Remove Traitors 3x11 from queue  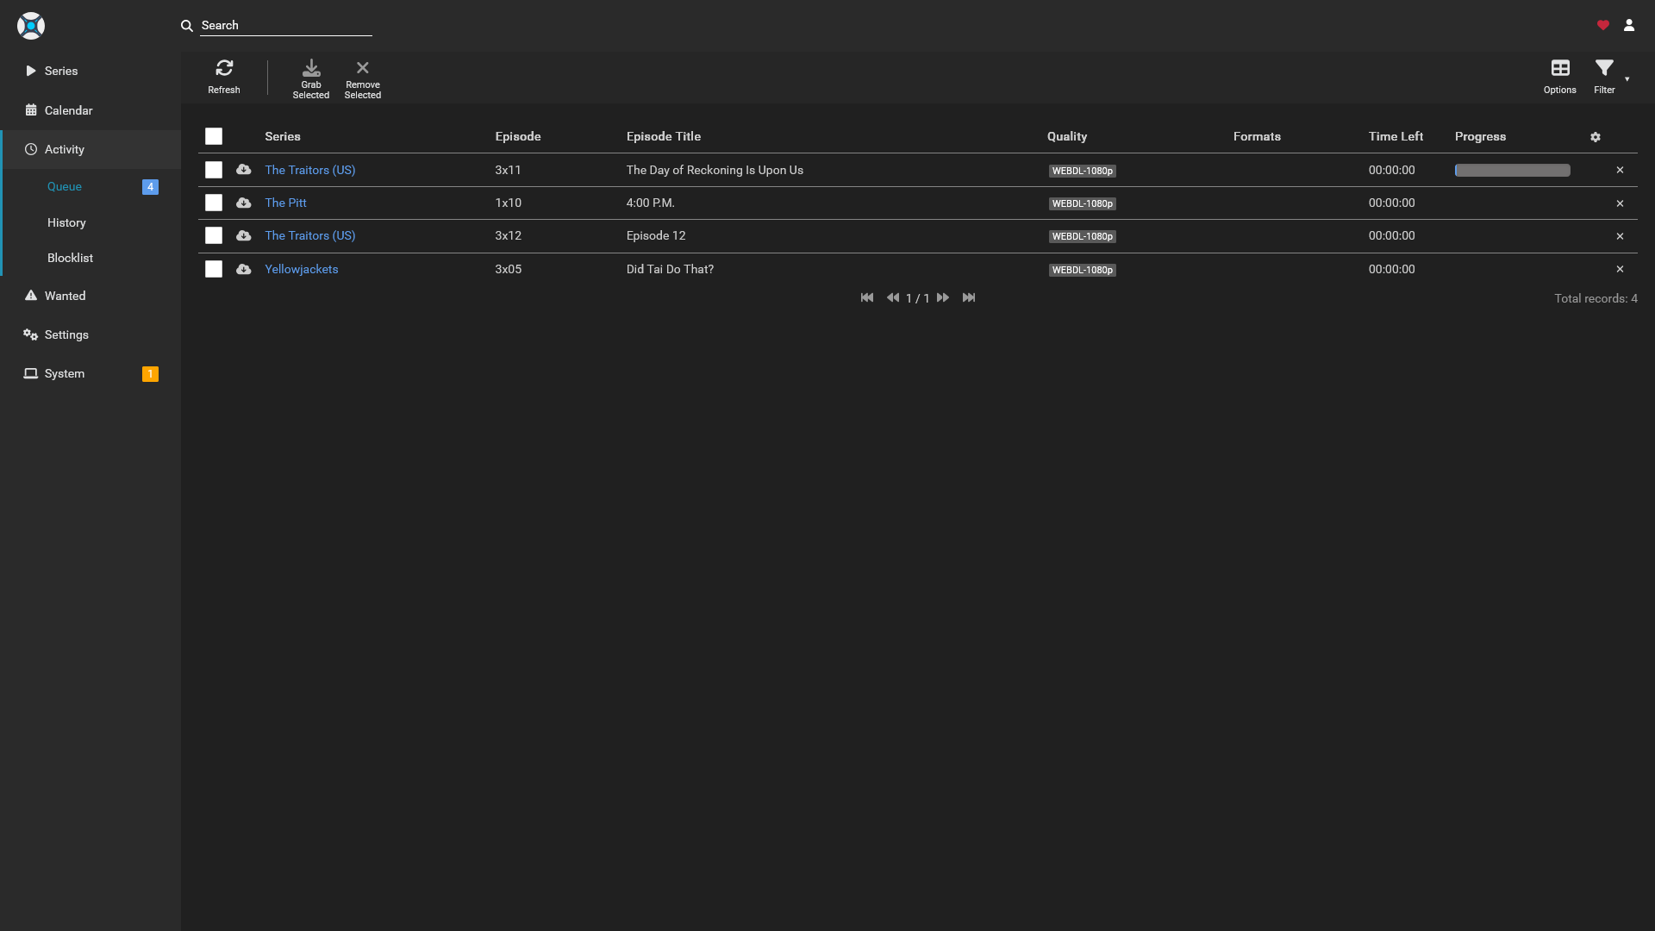pos(1620,170)
